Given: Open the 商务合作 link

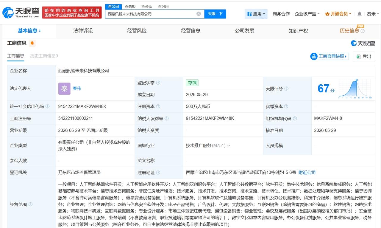Looking at the screenshot, I should [281, 14].
